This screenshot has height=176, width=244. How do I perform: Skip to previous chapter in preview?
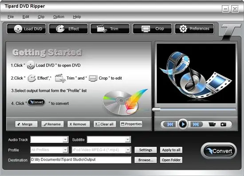(x=170, y=124)
